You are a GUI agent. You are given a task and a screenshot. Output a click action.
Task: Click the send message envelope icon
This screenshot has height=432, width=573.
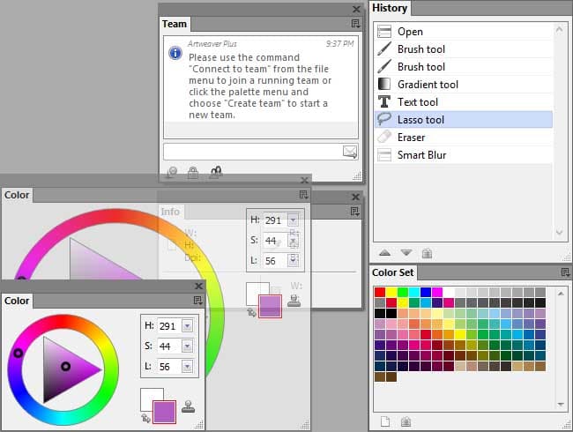pyautogui.click(x=350, y=152)
